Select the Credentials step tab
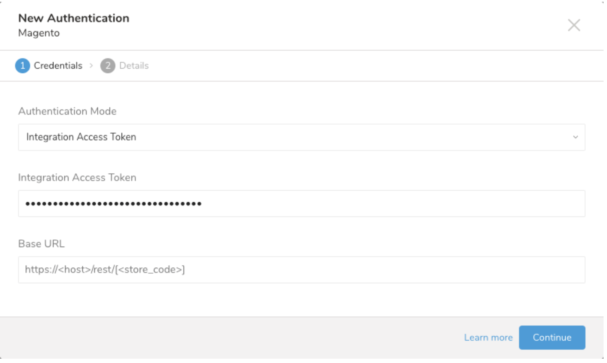 point(58,66)
